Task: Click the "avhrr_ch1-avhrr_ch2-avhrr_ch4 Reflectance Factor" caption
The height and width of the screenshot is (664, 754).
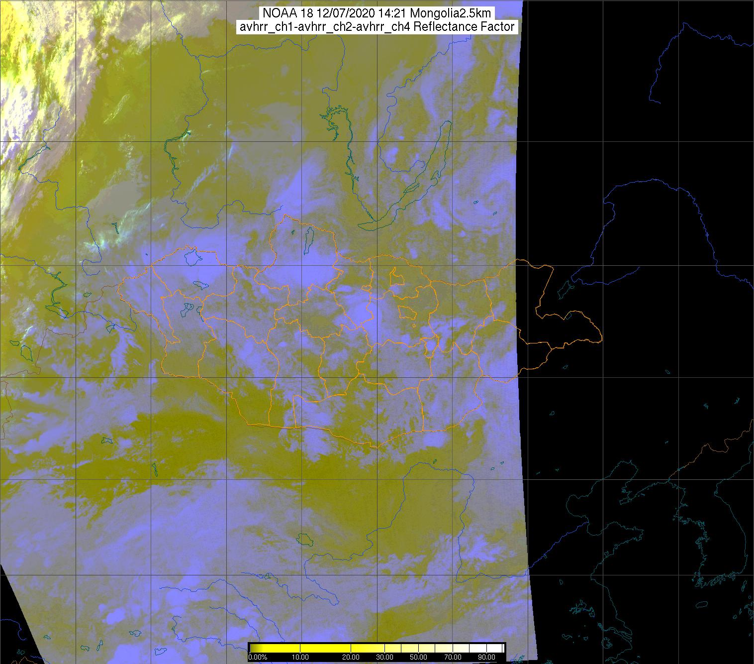Action: (x=377, y=27)
